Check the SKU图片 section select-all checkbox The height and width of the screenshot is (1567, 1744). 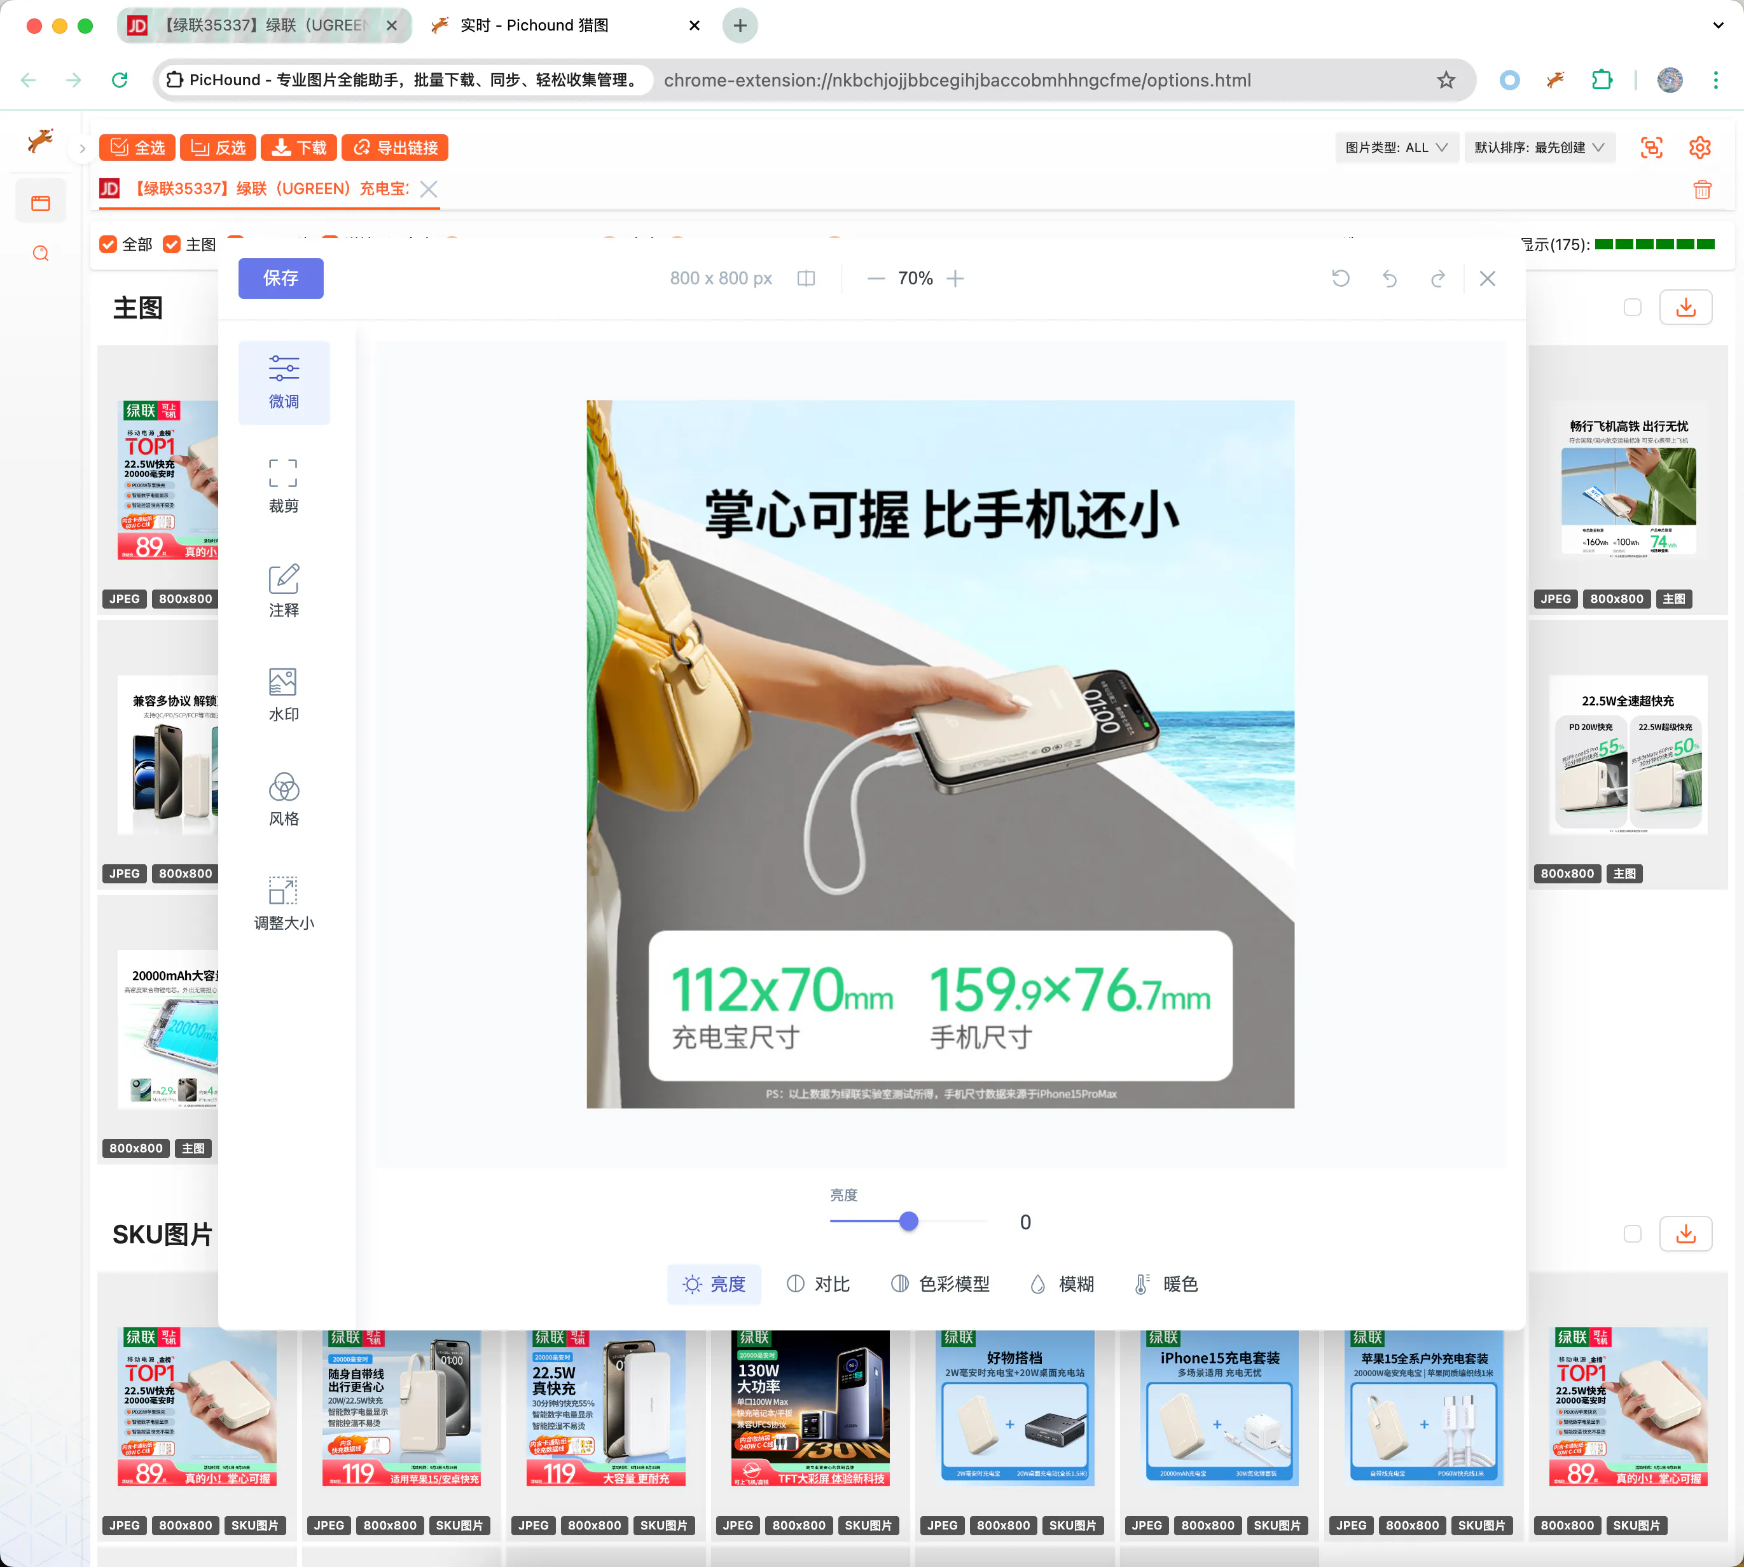pyautogui.click(x=1632, y=1234)
